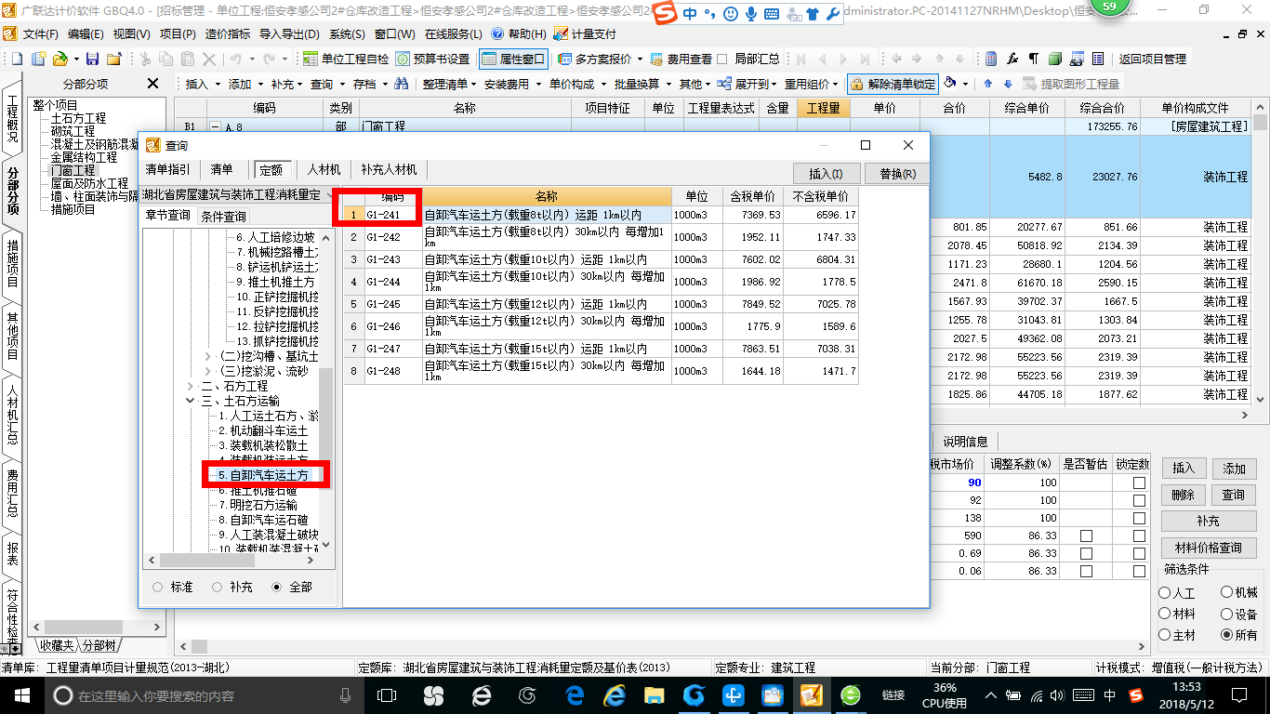
Task: Open File Explorer on taskbar
Action: tap(656, 695)
